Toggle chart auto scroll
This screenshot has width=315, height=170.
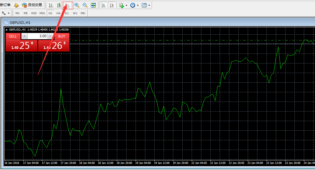click(103, 5)
